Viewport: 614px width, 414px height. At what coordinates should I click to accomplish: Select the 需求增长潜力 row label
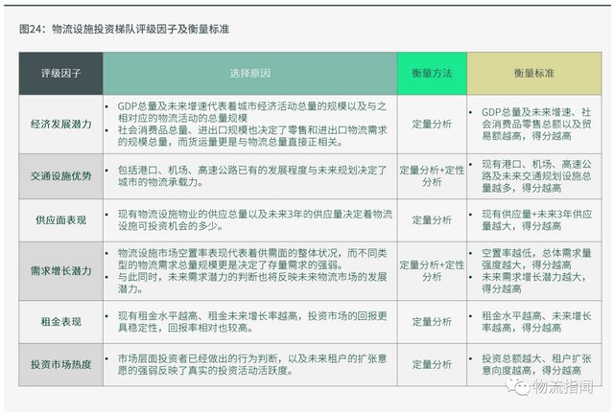click(x=60, y=270)
